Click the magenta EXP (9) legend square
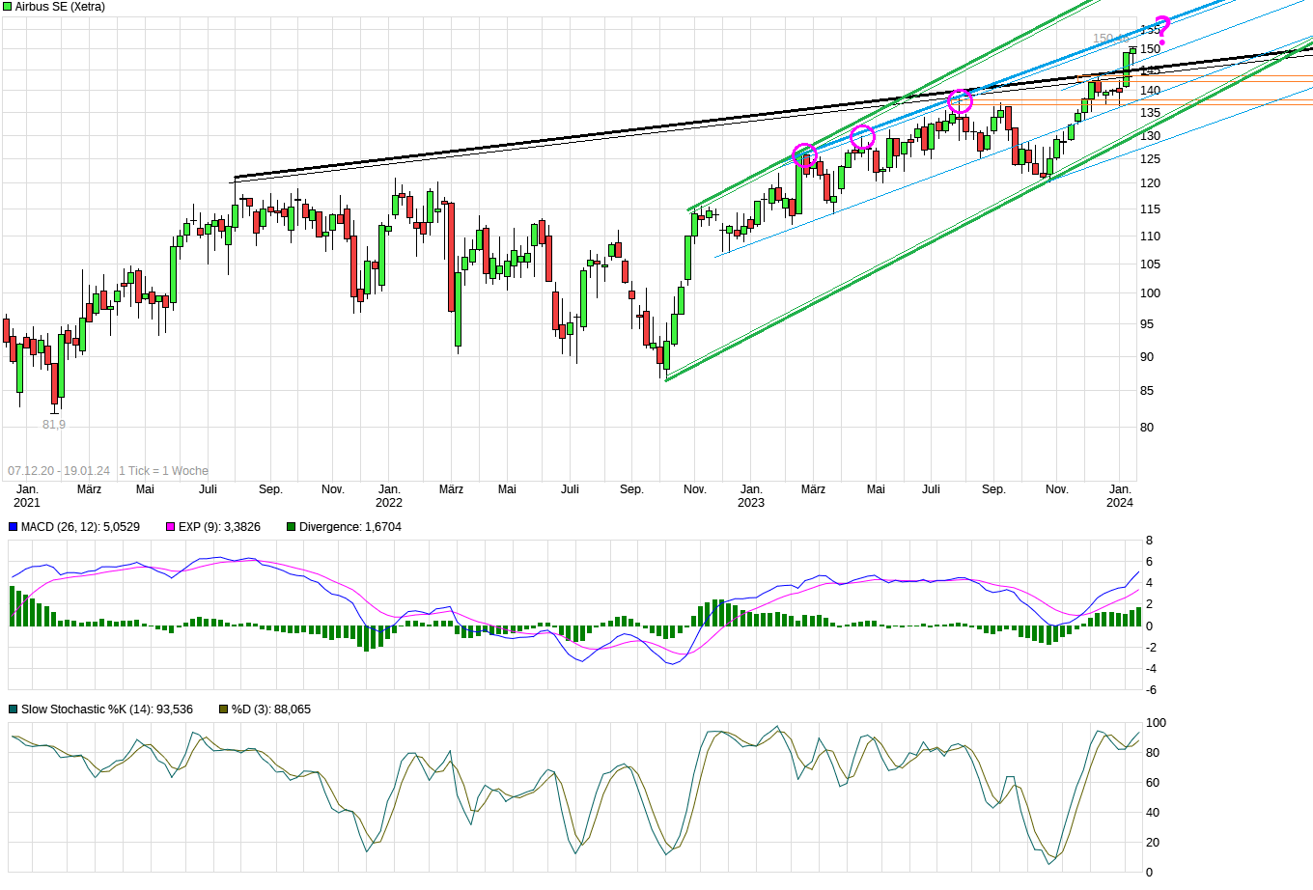This screenshot has width=1313, height=890. (171, 527)
